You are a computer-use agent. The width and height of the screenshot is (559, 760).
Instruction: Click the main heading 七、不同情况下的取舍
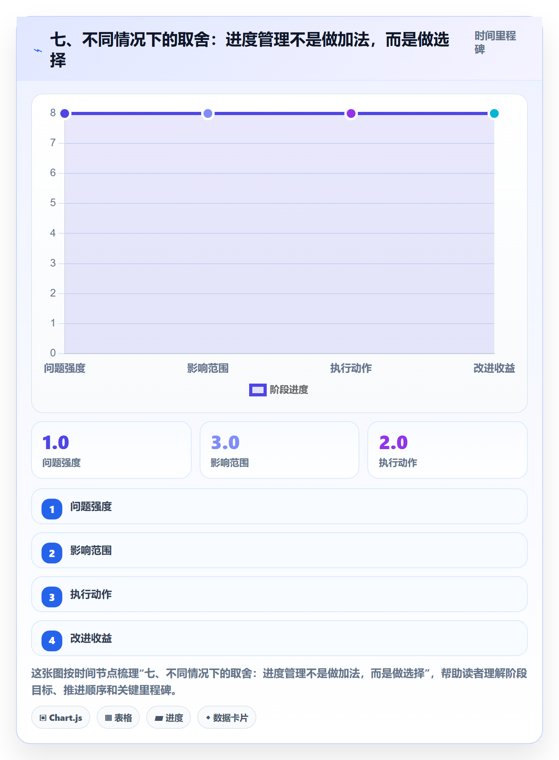[x=250, y=50]
